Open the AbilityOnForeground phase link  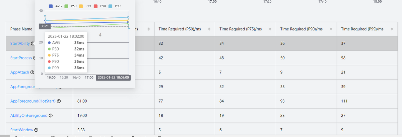click(x=29, y=116)
